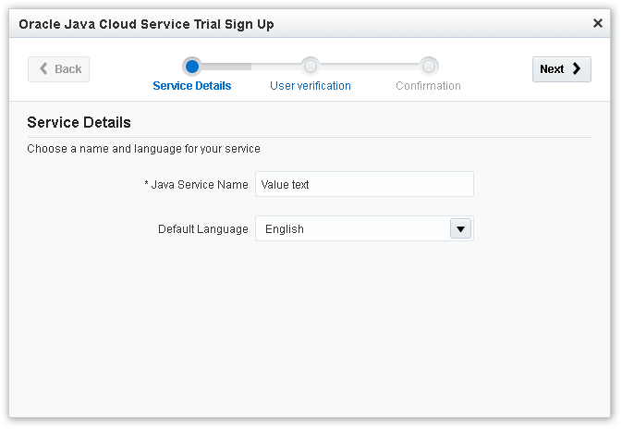
Task: Click the Back button
Action: pos(59,69)
